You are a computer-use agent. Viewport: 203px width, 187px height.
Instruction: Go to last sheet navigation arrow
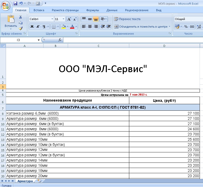13,181
